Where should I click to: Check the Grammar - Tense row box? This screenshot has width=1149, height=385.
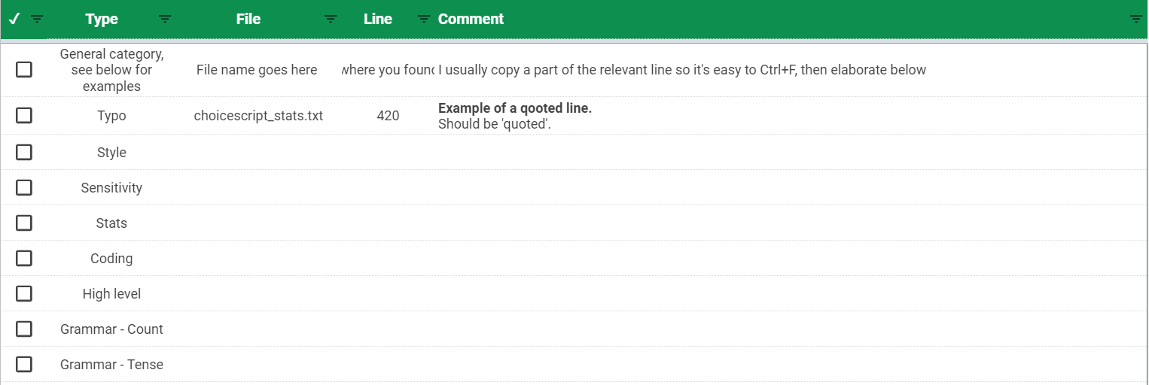tap(24, 364)
